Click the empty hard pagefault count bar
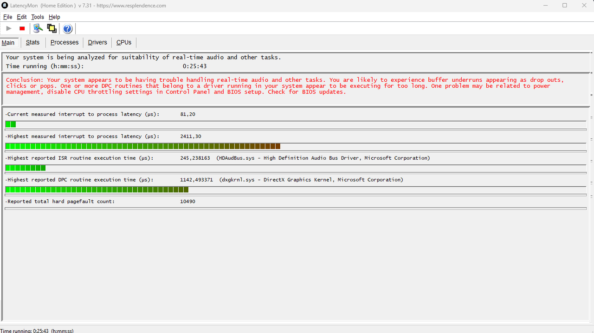Viewport: 594px width, 333px height. point(295,209)
